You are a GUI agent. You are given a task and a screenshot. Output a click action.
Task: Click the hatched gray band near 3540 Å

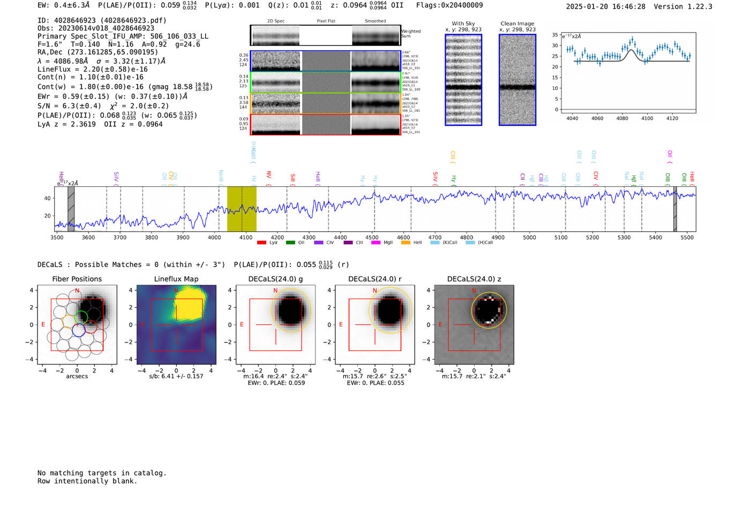(x=71, y=209)
